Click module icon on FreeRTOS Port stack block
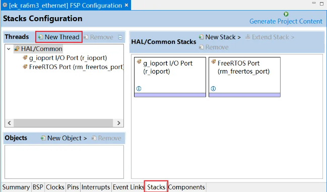The height and width of the screenshot is (192, 327). (x=213, y=61)
